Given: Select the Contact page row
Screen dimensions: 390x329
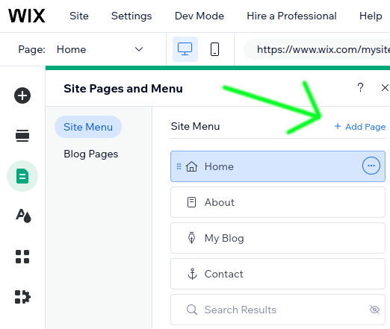Looking at the screenshot, I should point(278,274).
